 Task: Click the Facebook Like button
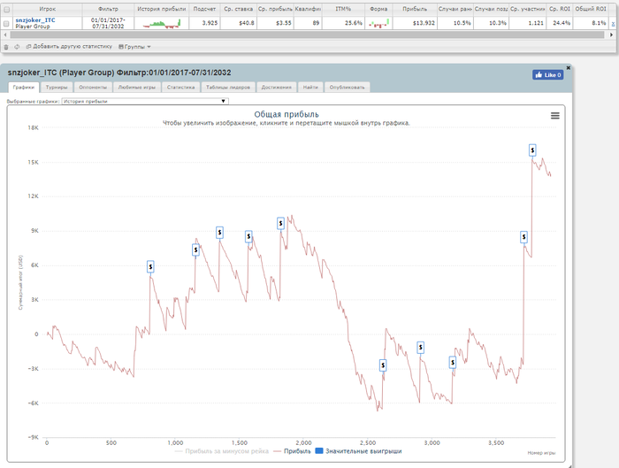coord(548,75)
